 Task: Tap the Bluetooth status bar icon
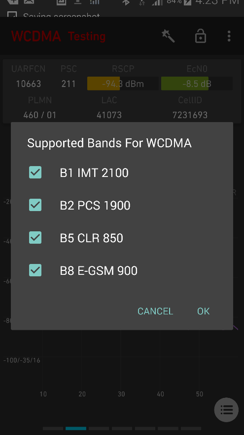tap(126, 2)
